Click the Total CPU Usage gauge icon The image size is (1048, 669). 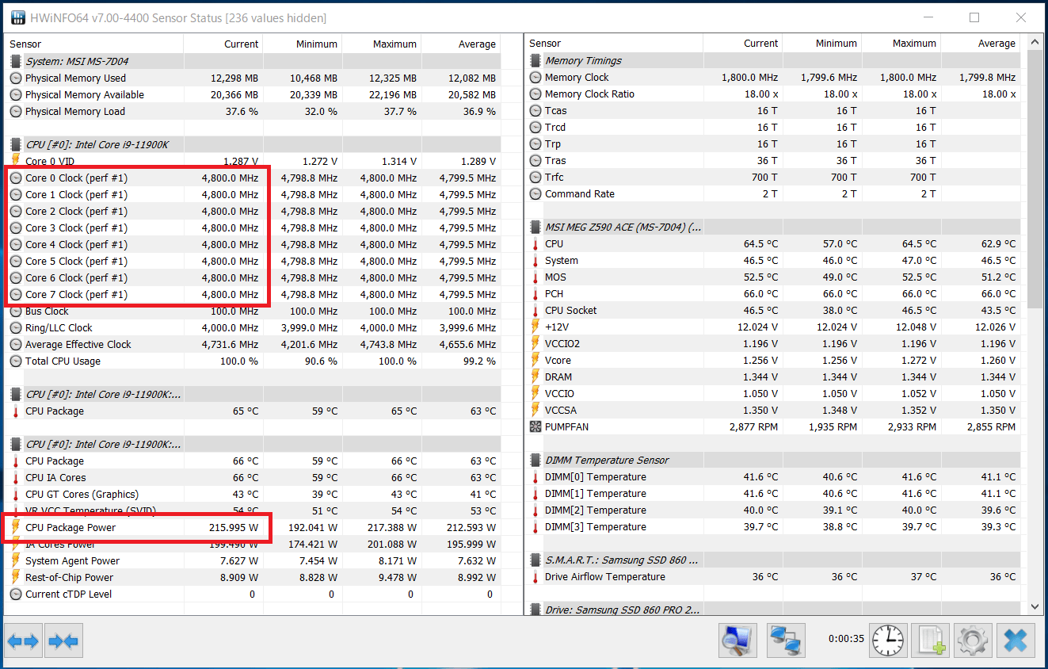point(16,361)
